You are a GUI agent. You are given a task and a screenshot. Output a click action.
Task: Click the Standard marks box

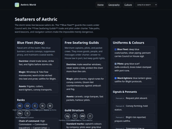85,125
